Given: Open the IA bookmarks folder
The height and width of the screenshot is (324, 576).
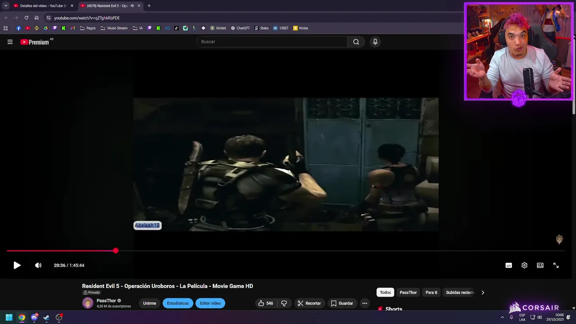Looking at the screenshot, I should pyautogui.click(x=138, y=28).
